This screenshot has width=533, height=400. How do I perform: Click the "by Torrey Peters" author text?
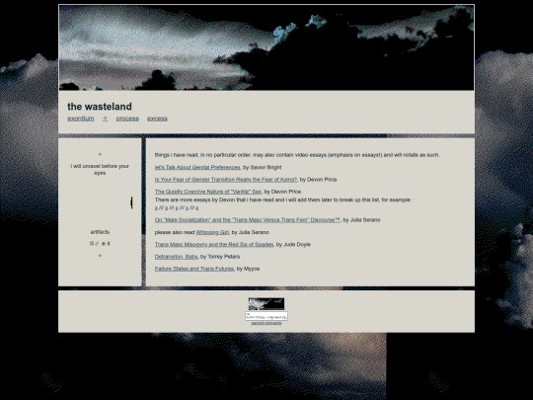(x=220, y=257)
